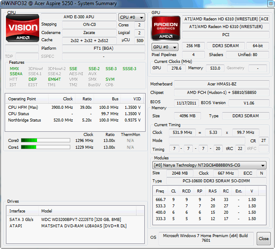Click the module size 2048 MB field
The image size is (275, 249).
(x=180, y=173)
